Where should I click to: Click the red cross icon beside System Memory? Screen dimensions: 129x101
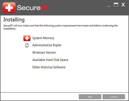point(27,38)
